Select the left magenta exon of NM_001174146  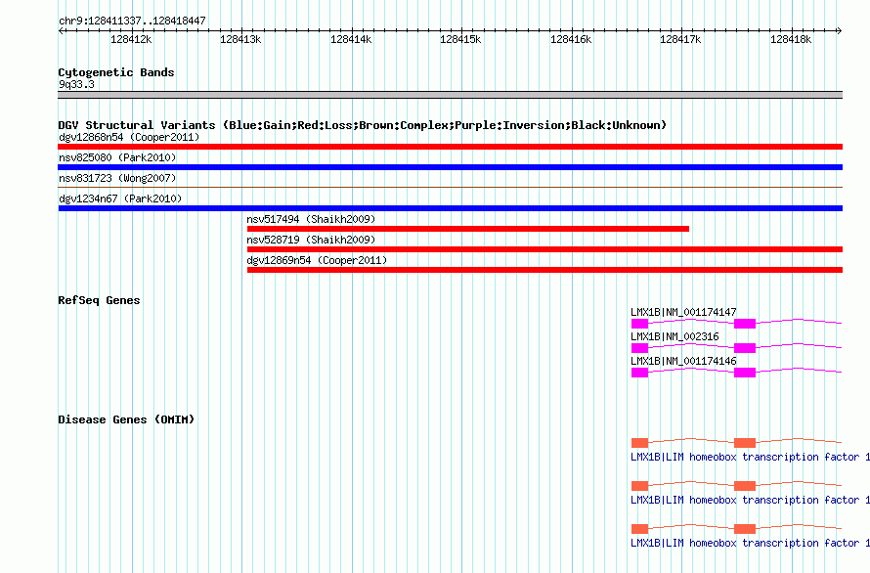click(x=639, y=373)
